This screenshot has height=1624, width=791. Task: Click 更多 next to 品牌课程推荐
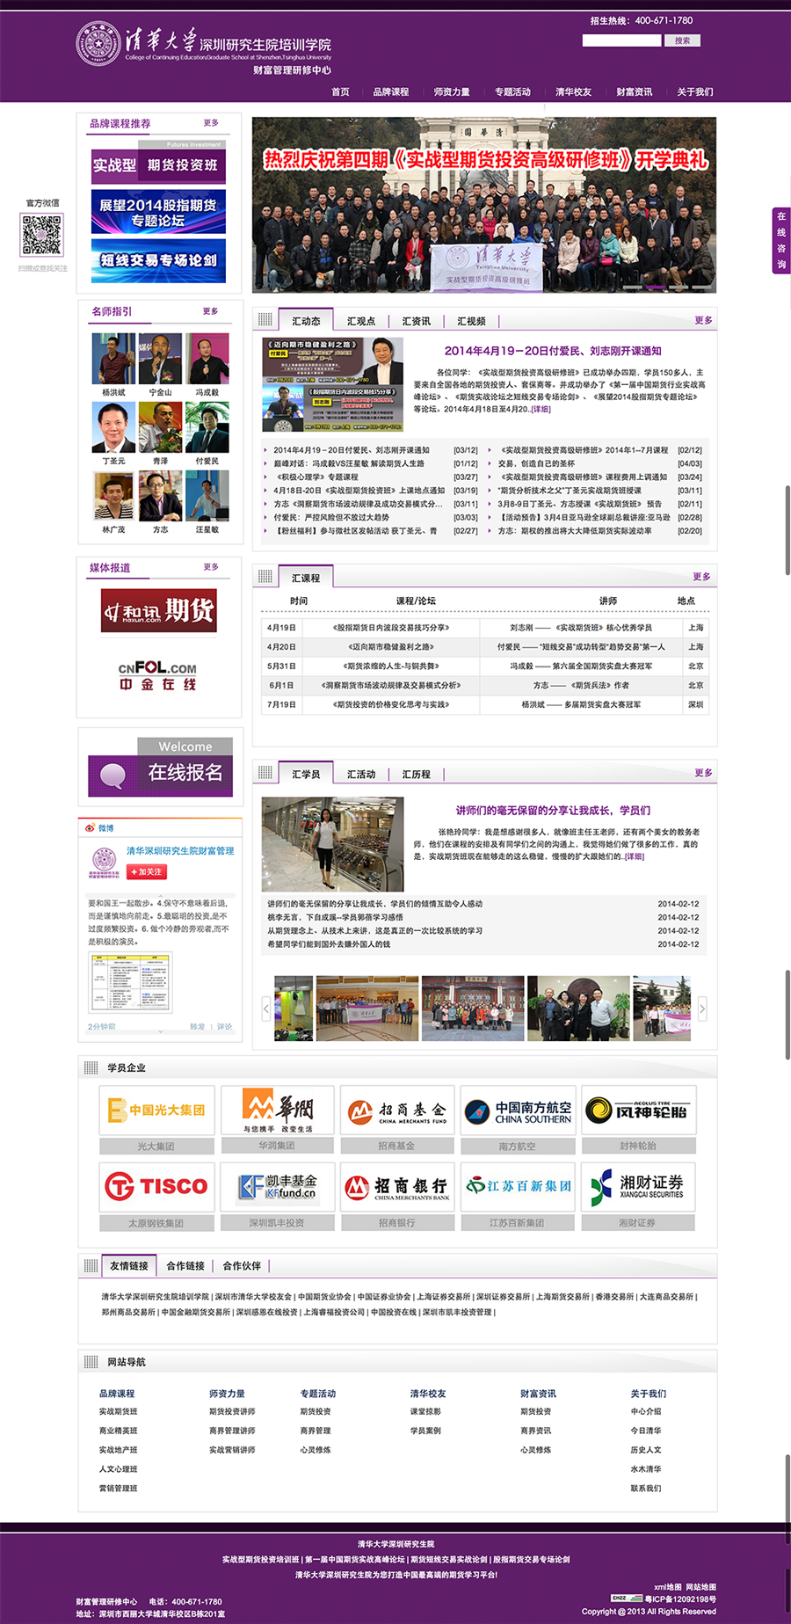[x=211, y=123]
